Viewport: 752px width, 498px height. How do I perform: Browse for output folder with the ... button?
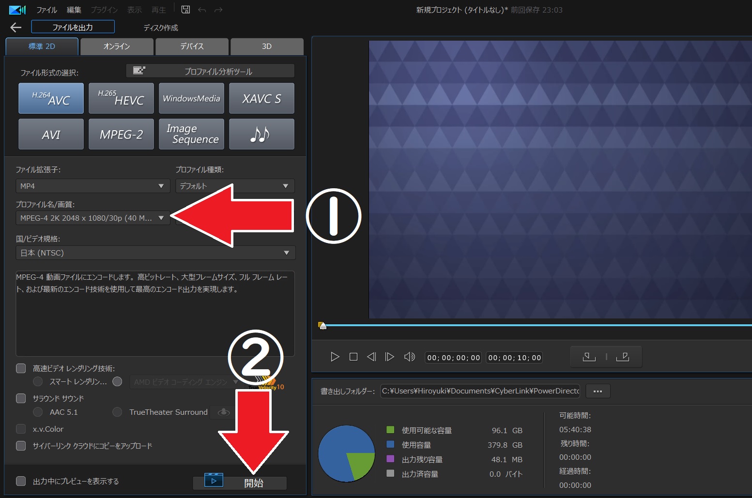click(598, 391)
